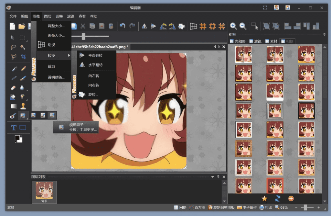Click the blue refresh arrows icon
Viewport: 331px width, 216px height.
277,199
